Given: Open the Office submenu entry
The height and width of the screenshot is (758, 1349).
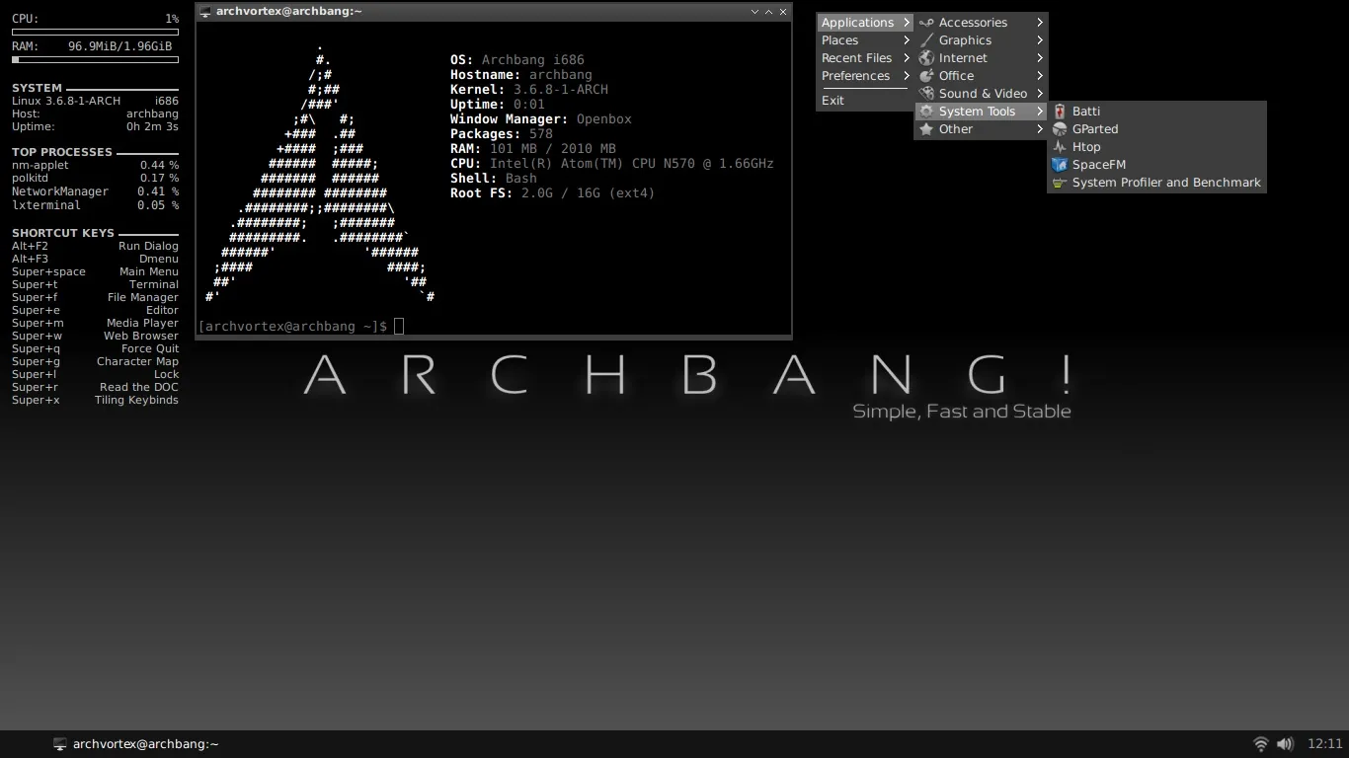Looking at the screenshot, I should pyautogui.click(x=956, y=76).
